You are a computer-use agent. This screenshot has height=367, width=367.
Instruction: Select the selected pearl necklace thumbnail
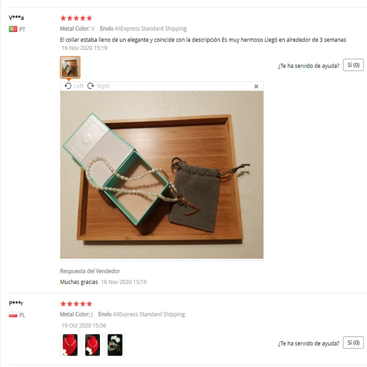click(70, 67)
